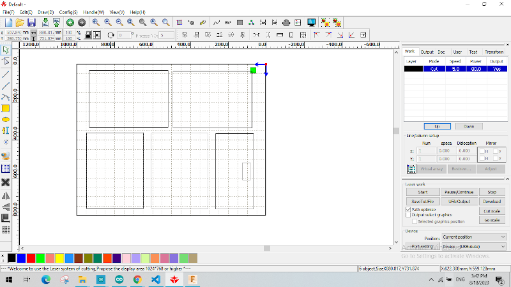
Task: Check X row Mirror H checkbox
Action: [482, 151]
